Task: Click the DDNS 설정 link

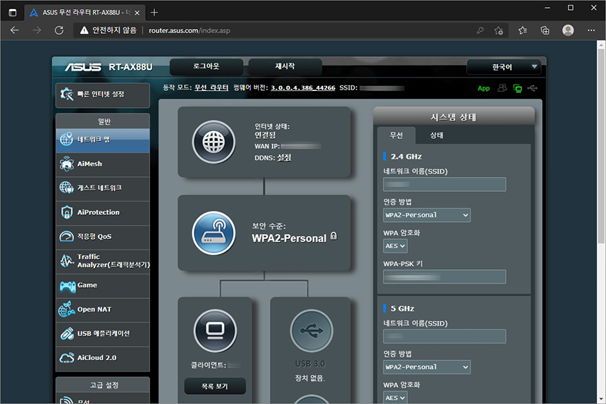Action: (284, 158)
